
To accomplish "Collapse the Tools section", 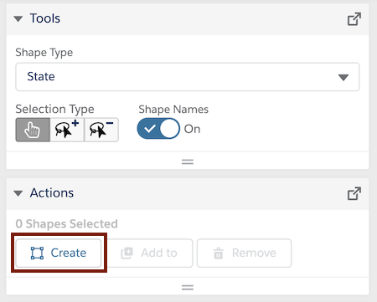I will (18, 19).
